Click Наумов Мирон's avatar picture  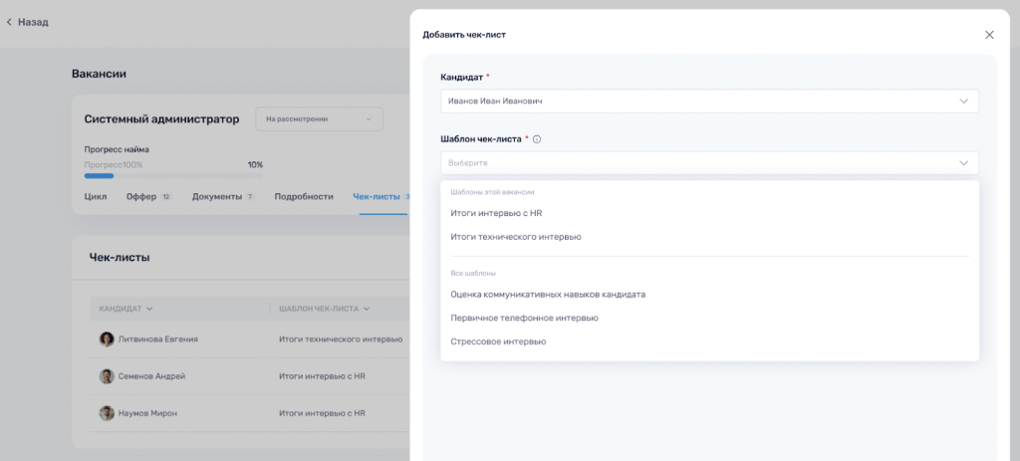click(x=107, y=413)
